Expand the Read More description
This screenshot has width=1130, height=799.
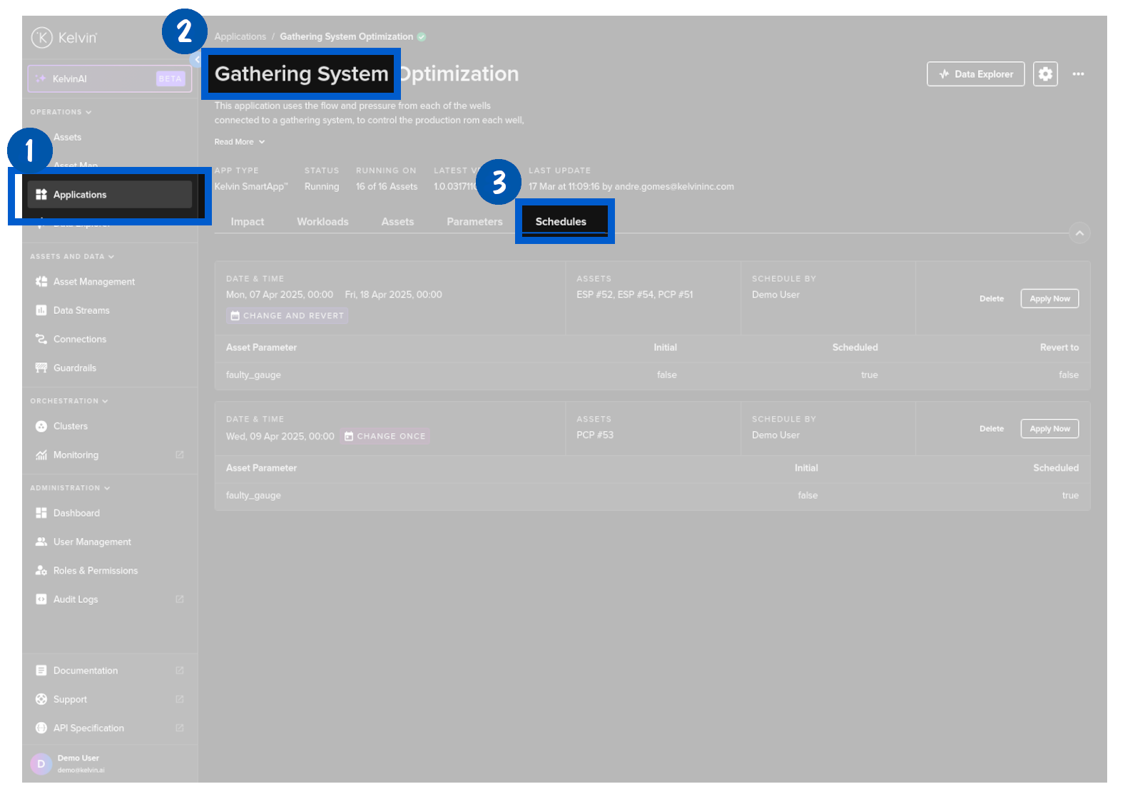(x=239, y=142)
